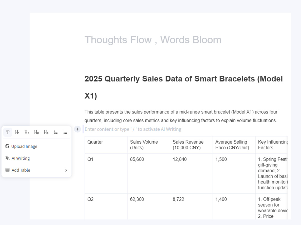Insert a bulleted list
301x225 pixels.
point(65,132)
